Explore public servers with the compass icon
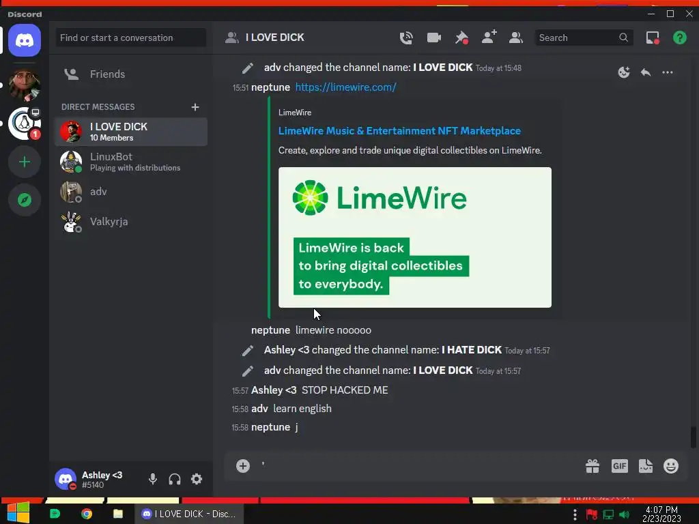 [25, 200]
